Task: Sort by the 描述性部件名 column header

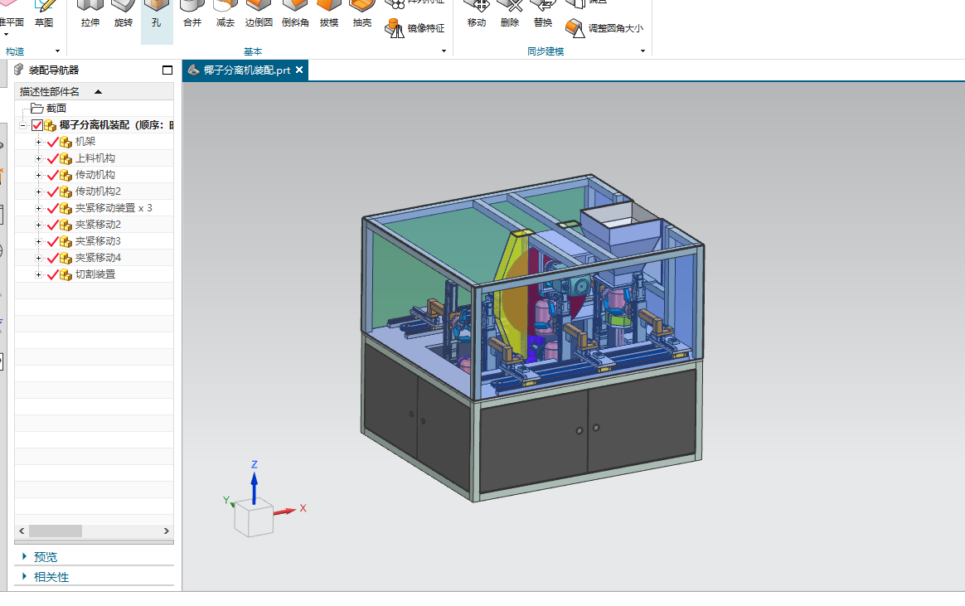Action: [95, 92]
